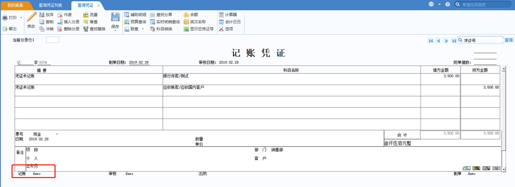515x187 pixels.
Task: Click the smiley face icon in title bar
Action: point(431,4)
